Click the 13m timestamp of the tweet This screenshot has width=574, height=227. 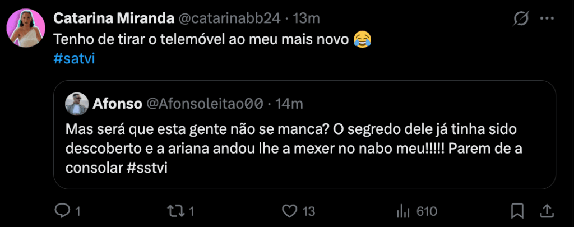(306, 18)
